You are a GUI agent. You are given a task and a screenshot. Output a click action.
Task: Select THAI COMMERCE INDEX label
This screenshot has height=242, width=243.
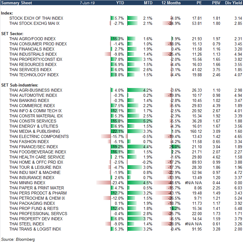[32, 106]
